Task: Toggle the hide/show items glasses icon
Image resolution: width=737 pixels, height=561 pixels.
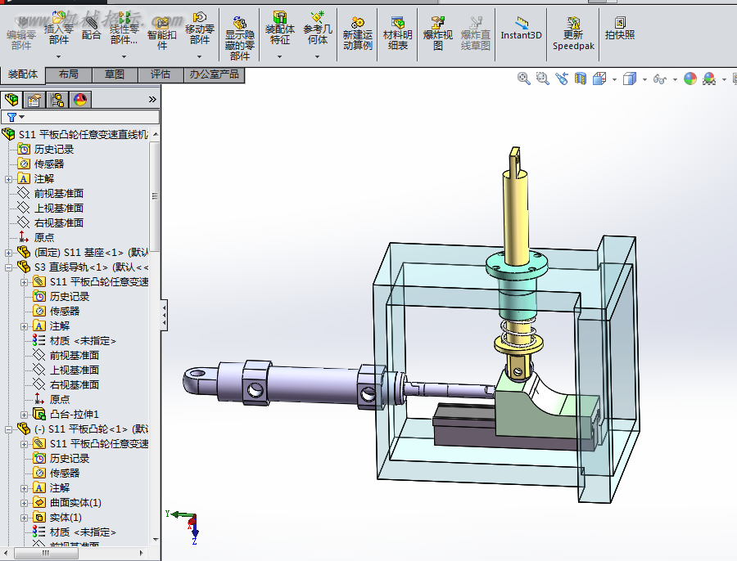Action: 660,79
